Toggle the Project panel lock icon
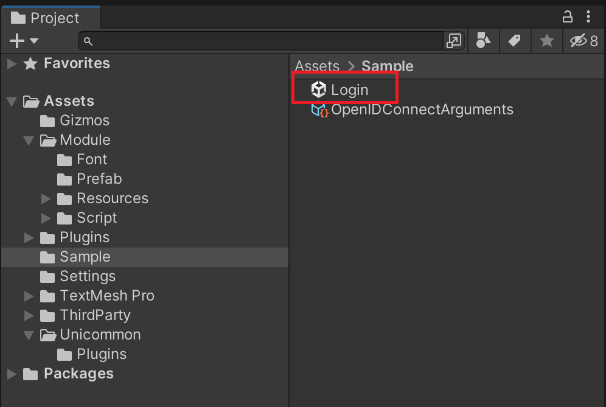This screenshot has width=606, height=407. (x=567, y=16)
